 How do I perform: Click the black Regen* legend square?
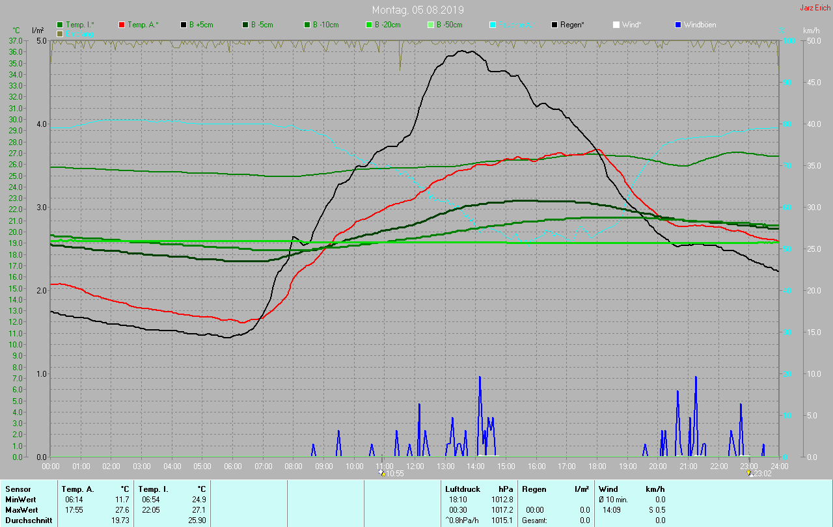[554, 25]
